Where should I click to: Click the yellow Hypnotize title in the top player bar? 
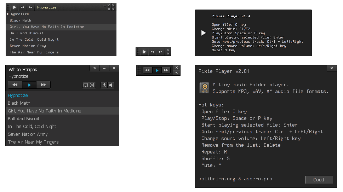[47, 7]
